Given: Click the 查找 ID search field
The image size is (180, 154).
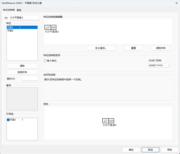Looking at the screenshot, I should coord(30,79).
